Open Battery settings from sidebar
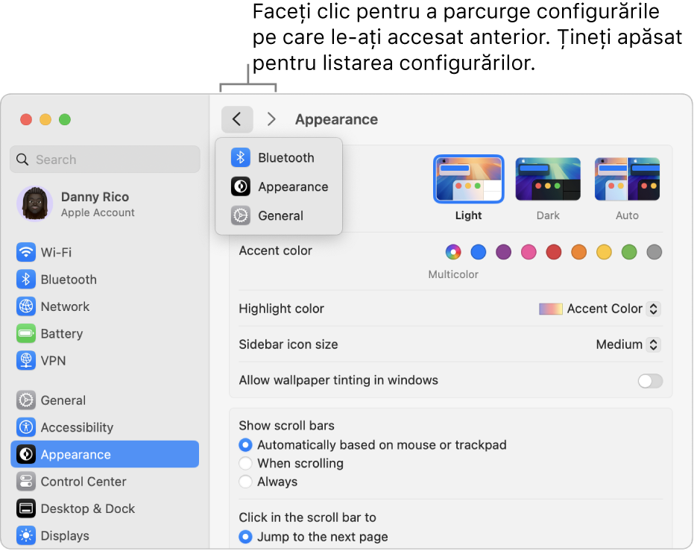The width and height of the screenshot is (694, 551). 104,334
